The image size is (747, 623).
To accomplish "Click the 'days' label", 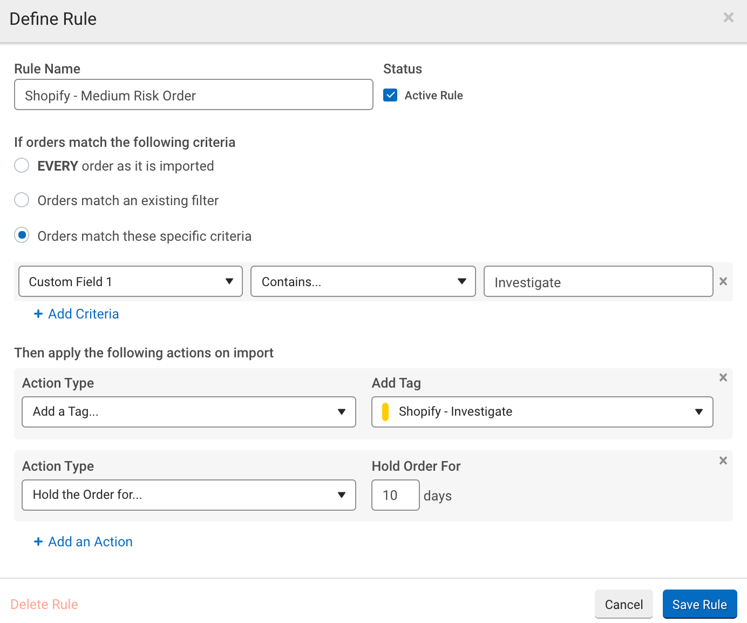I will pos(438,496).
